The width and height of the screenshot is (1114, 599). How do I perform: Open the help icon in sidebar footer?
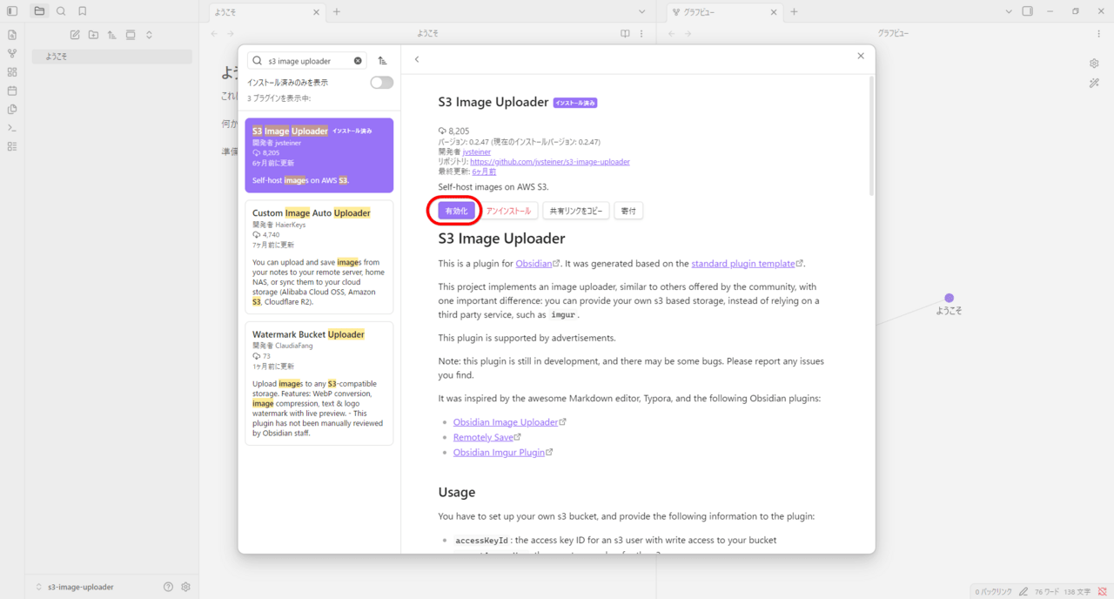(x=168, y=587)
